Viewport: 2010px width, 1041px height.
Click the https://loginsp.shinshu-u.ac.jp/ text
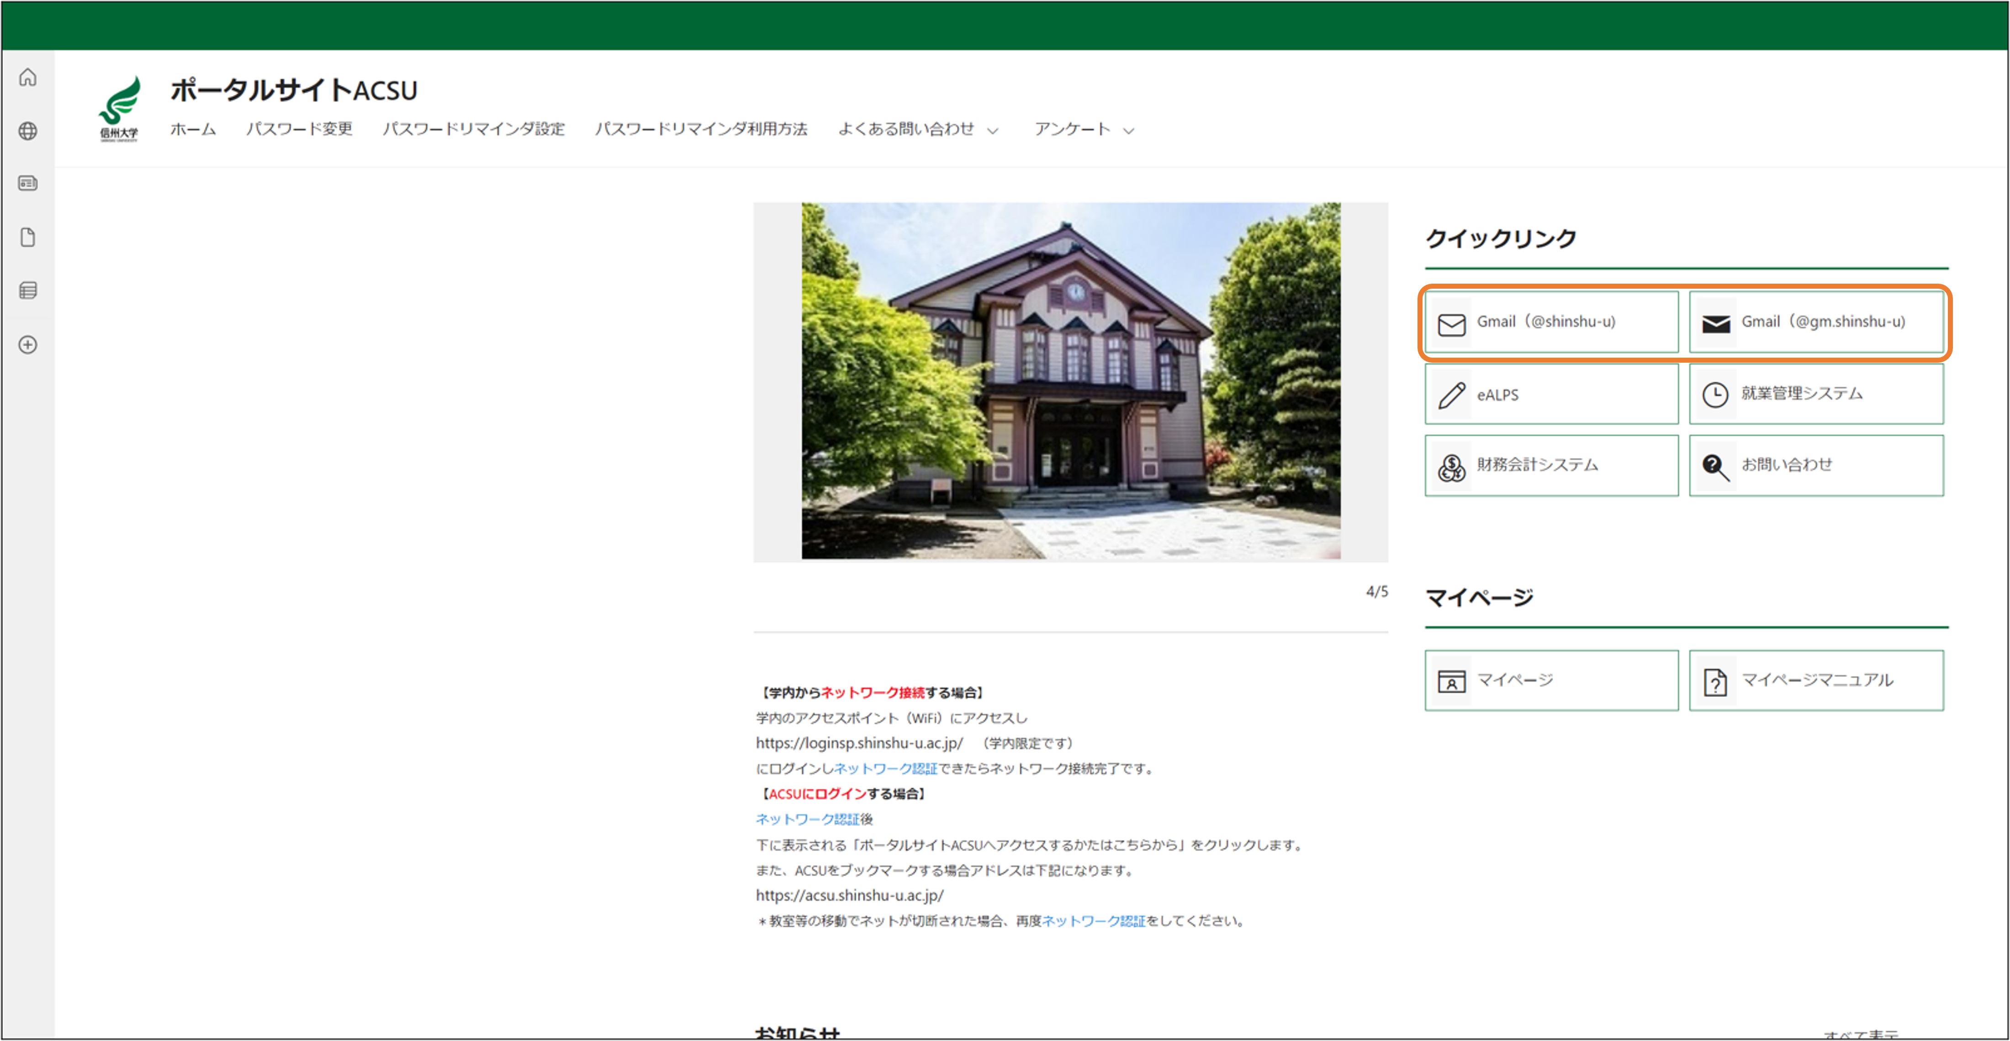pyautogui.click(x=859, y=743)
